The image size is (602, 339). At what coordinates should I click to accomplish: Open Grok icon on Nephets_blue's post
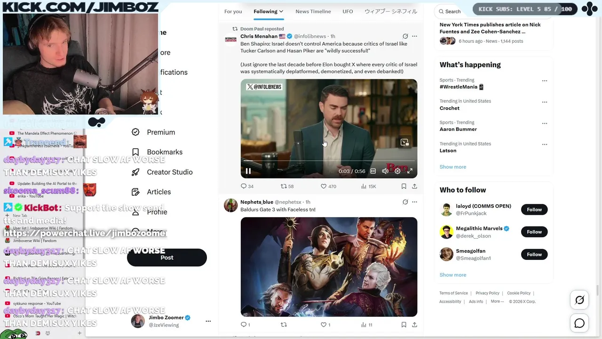pos(405,202)
